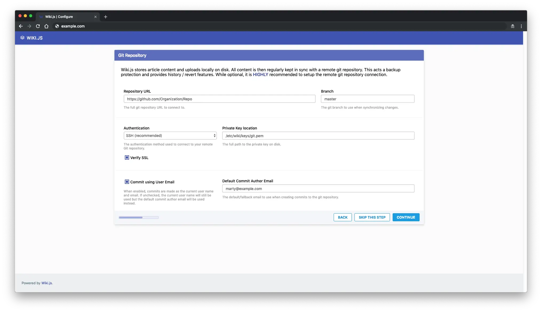The image size is (542, 312).
Task: Click Default Commit Author Email field
Action: (x=318, y=188)
